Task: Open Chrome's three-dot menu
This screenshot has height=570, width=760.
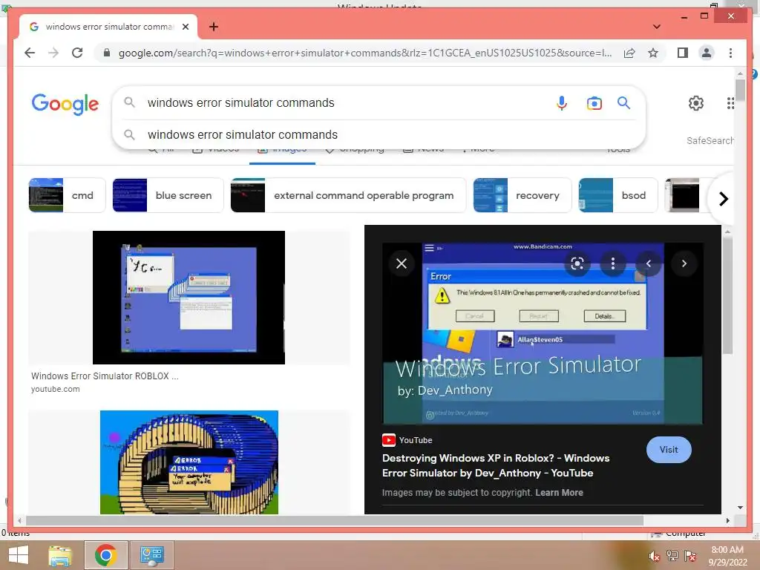Action: (730, 53)
